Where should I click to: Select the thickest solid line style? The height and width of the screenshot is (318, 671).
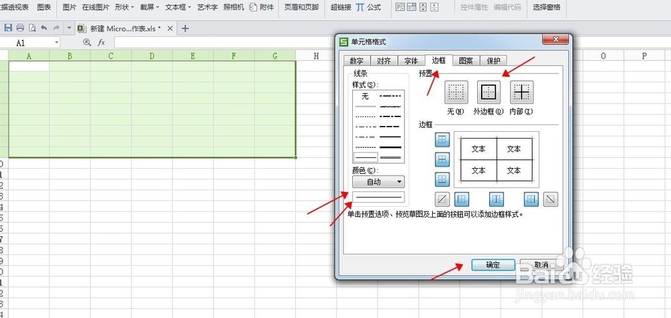391,147
